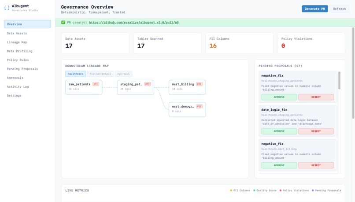
Task: Click the Tables Scanned stat card
Action: [x=167, y=43]
